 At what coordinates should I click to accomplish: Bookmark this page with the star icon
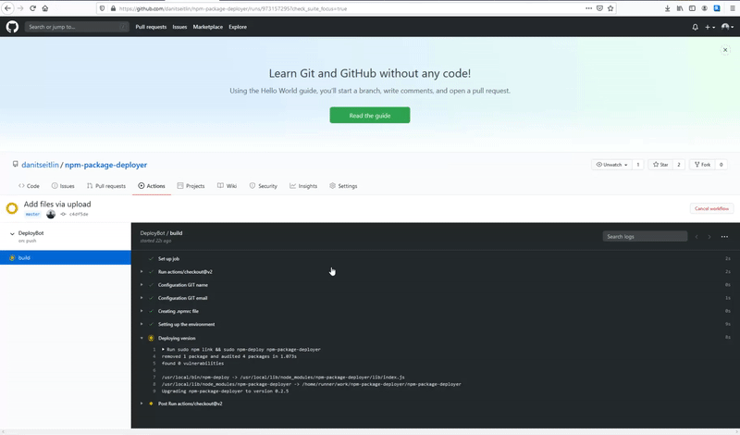pyautogui.click(x=610, y=8)
